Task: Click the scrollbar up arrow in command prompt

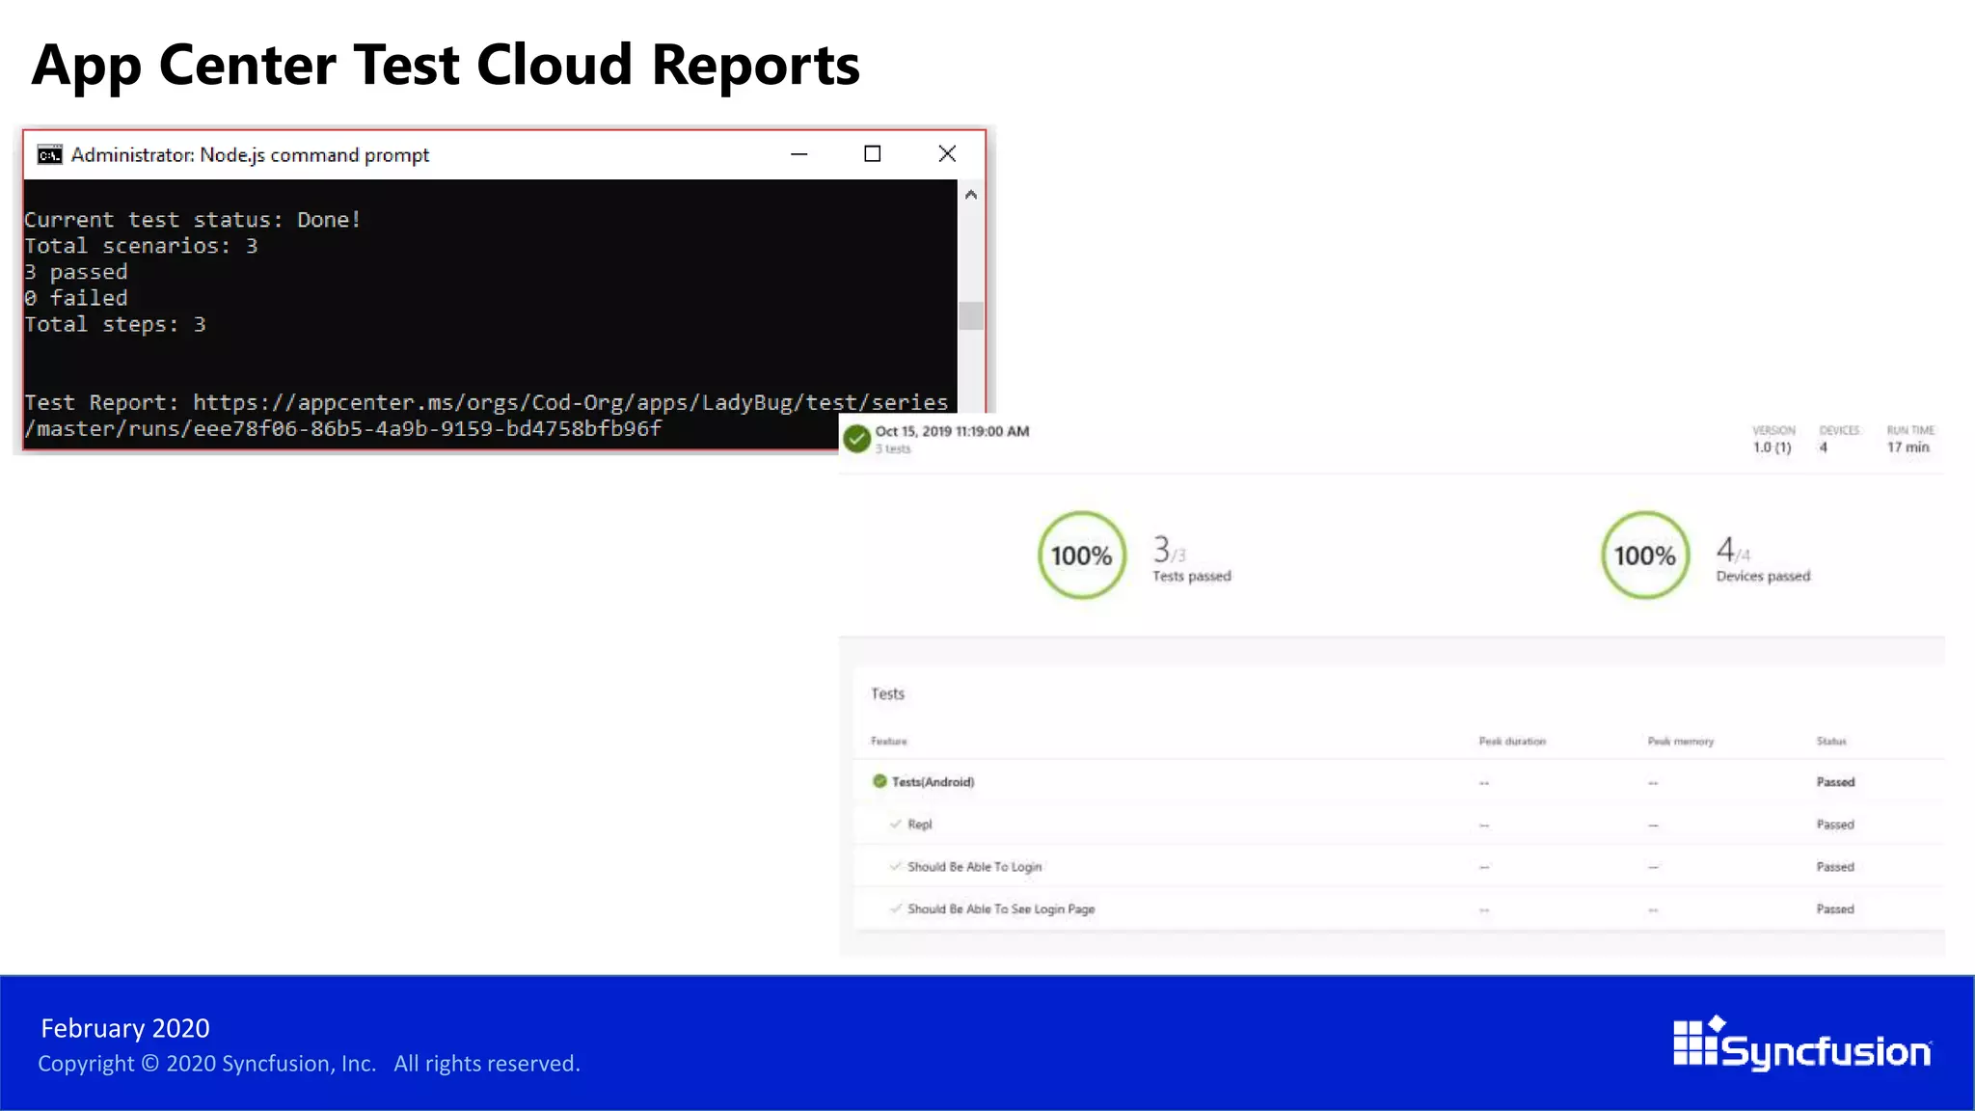Action: coord(971,195)
